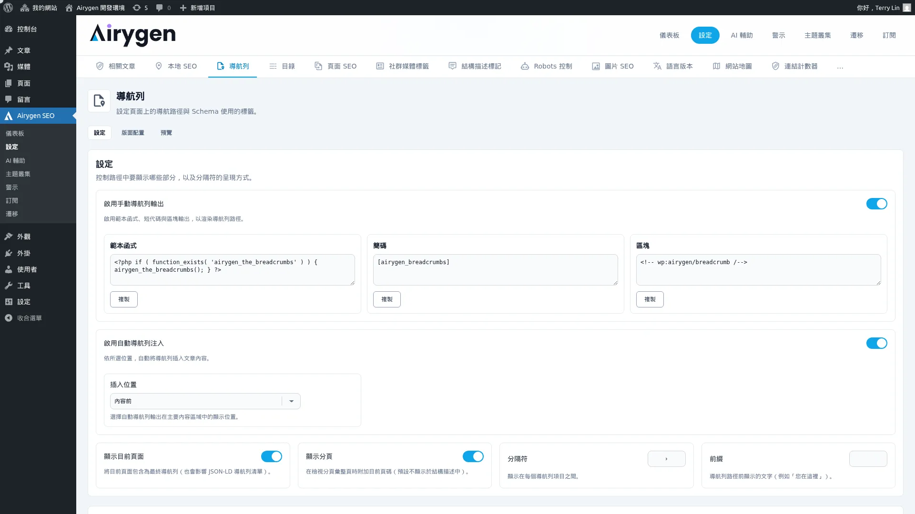The image size is (915, 514).
Task: Open 儀表板 in the Airygen SEO submenu
Action: coord(15,134)
